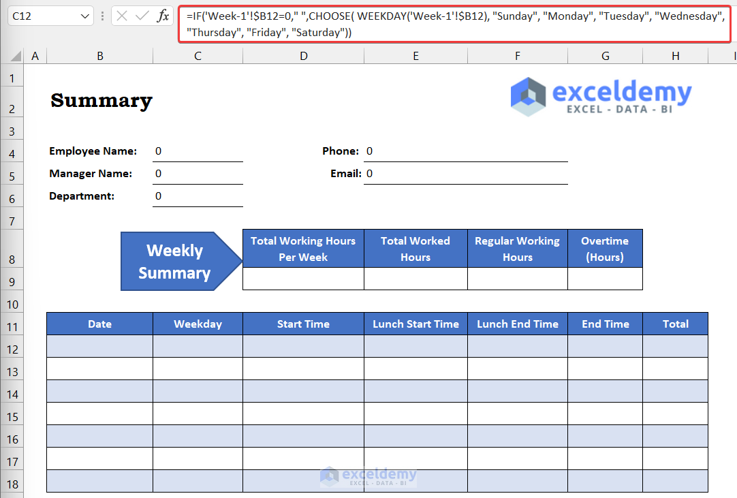Select column E header

tap(416, 57)
